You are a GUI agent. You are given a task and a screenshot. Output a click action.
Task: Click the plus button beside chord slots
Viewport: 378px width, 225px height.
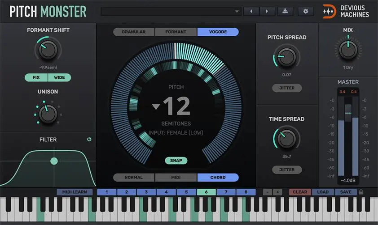click(x=277, y=192)
